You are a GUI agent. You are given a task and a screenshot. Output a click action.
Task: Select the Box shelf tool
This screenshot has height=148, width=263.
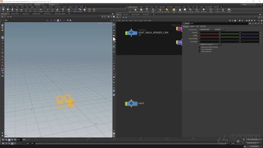point(3,10)
